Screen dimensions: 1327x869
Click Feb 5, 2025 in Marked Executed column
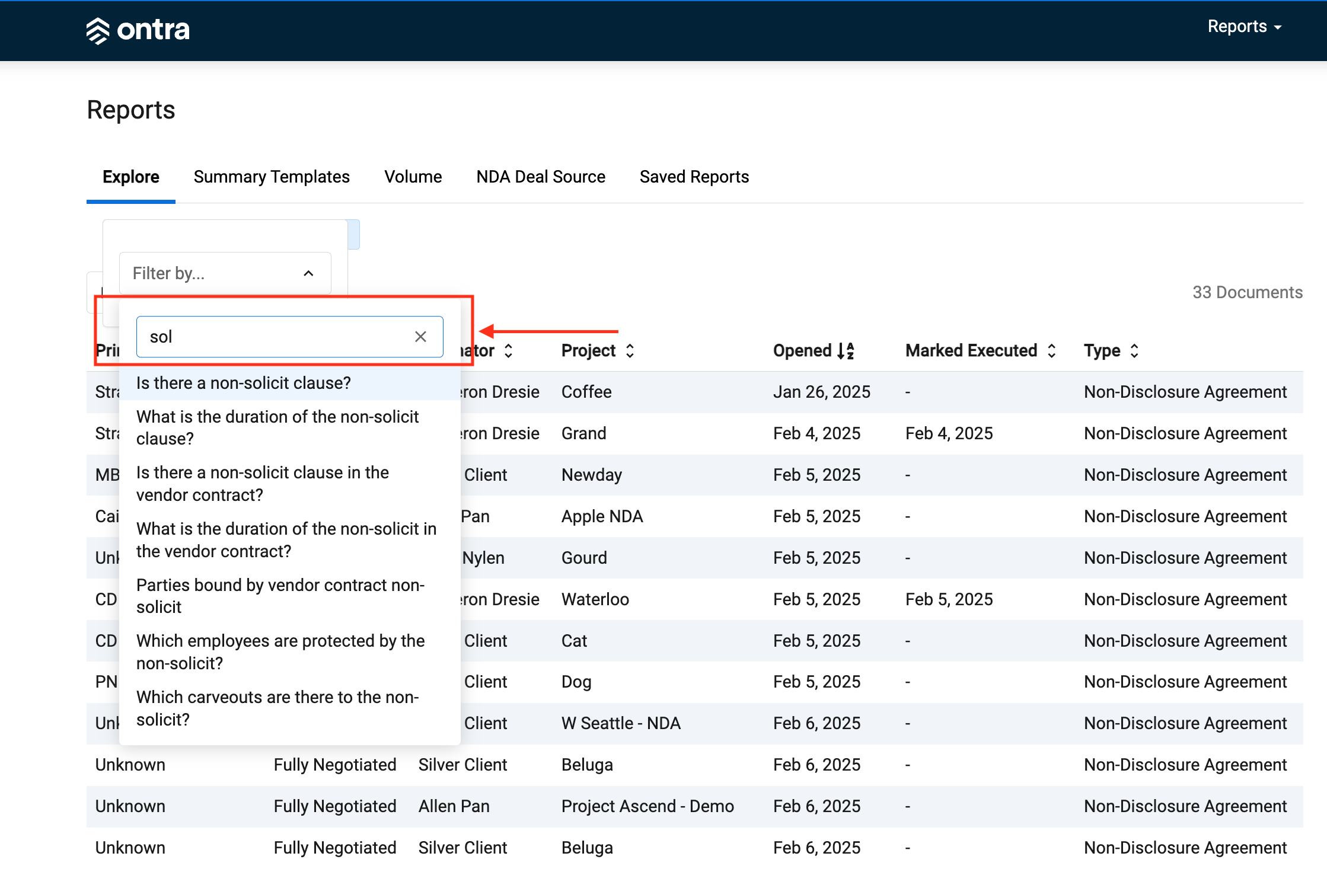[949, 599]
